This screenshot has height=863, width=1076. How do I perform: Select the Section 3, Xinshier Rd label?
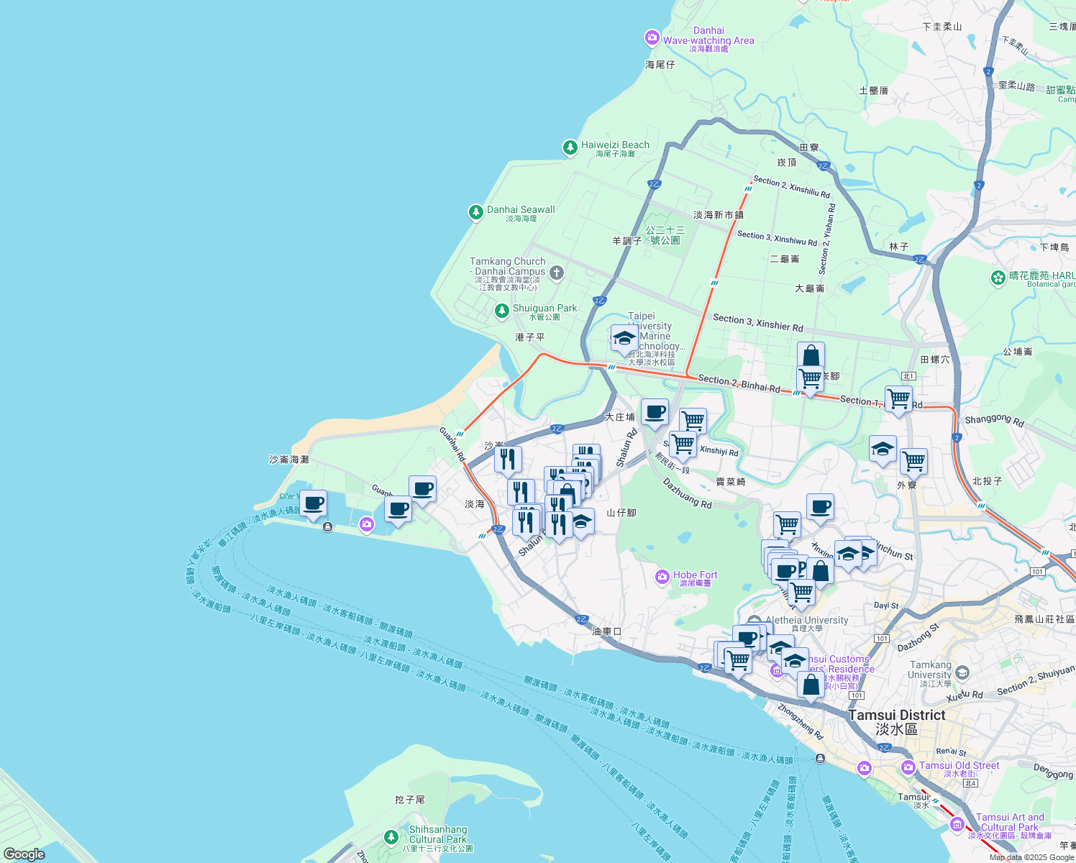click(758, 322)
